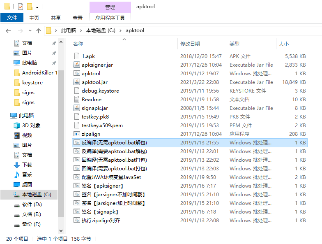Select 回编译(需要apktool.bat打包) file

pyautogui.click(x=190, y=169)
